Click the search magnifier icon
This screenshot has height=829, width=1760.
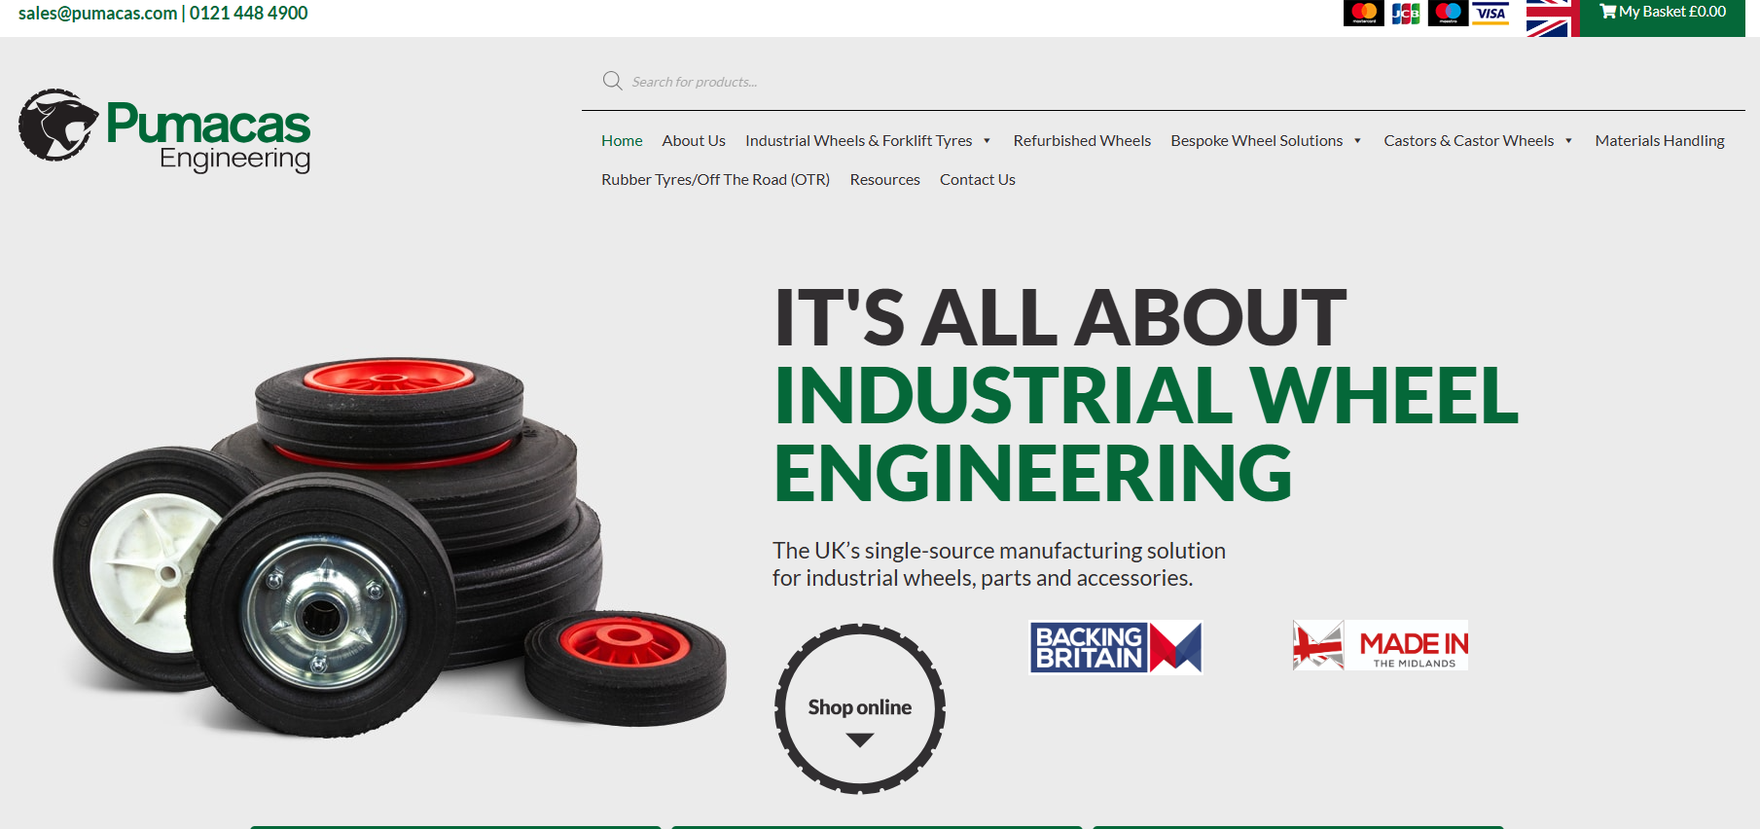612,81
